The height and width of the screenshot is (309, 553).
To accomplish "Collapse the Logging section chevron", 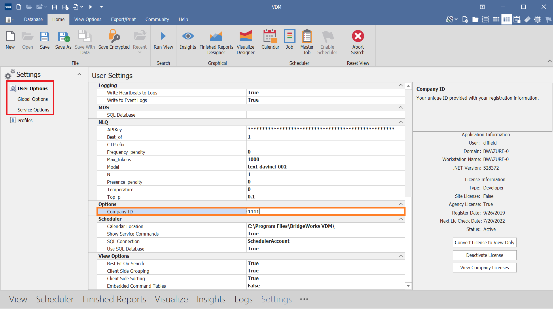I will [400, 85].
